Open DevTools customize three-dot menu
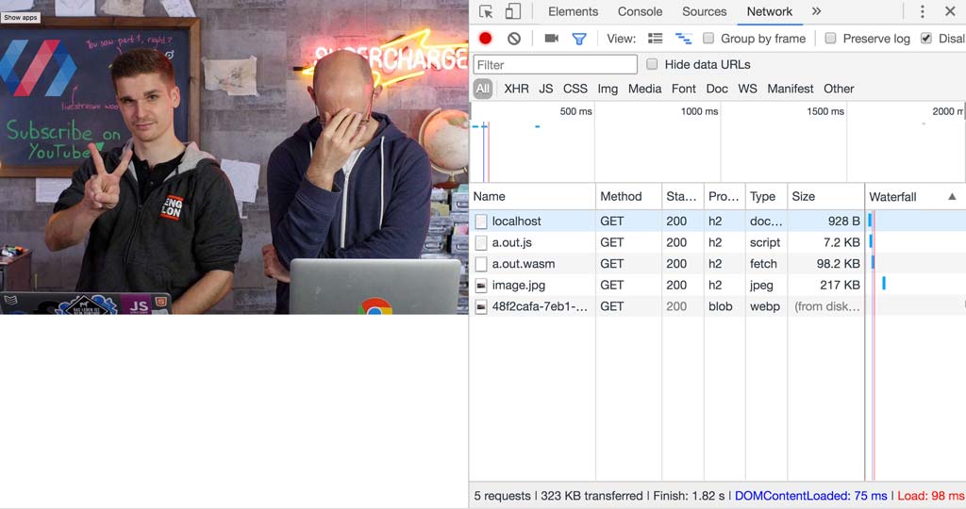 tap(923, 12)
